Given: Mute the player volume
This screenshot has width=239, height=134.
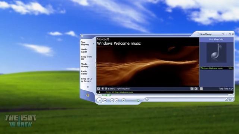Looking at the screenshot, I should coord(124,100).
